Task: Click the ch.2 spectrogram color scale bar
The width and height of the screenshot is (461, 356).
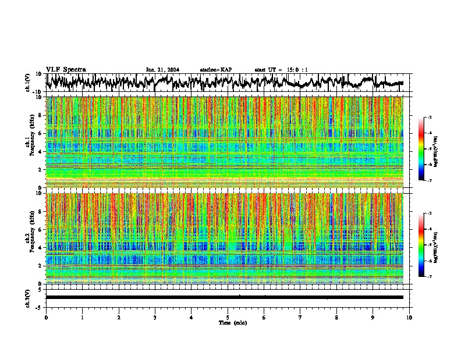Action: point(421,245)
